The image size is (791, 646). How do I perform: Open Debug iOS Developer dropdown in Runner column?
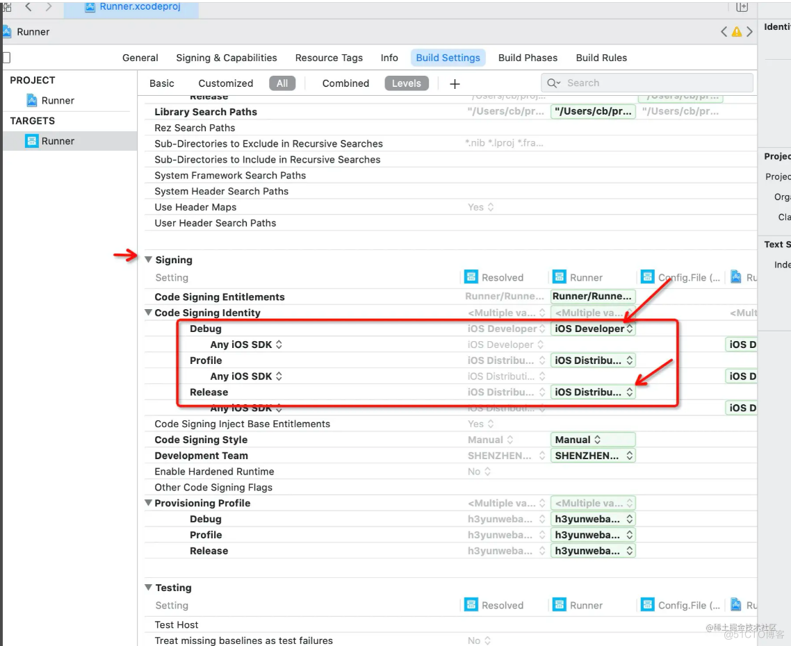pos(594,329)
